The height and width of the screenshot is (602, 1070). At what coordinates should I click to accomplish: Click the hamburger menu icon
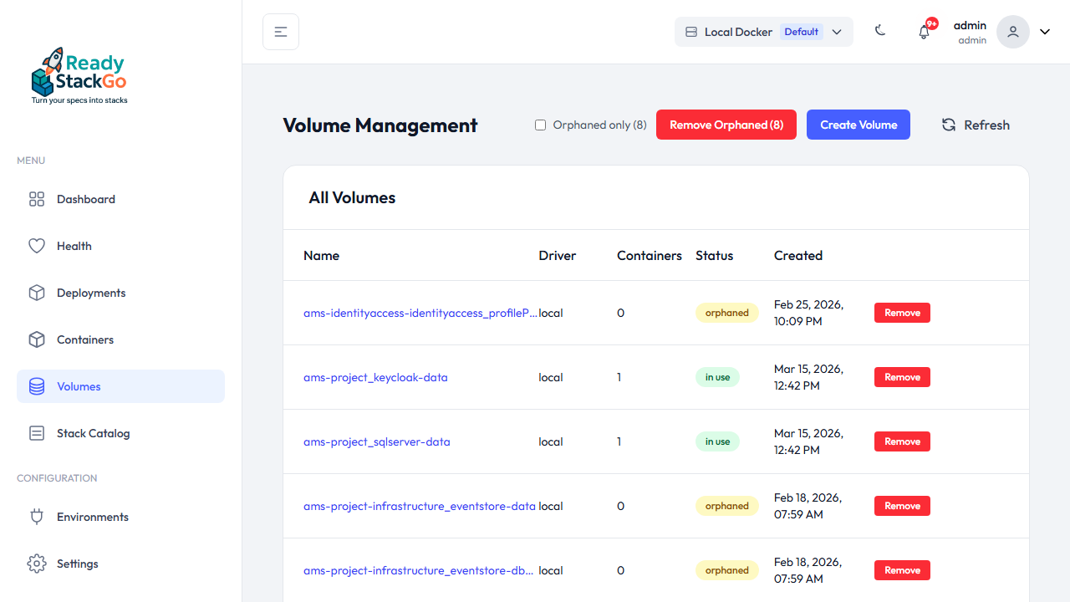tap(280, 31)
